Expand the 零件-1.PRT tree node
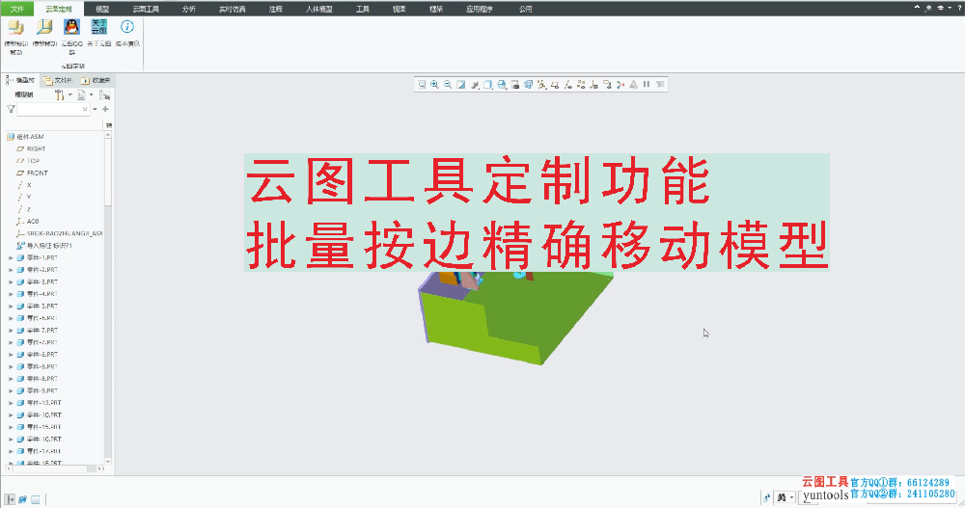 [11, 257]
